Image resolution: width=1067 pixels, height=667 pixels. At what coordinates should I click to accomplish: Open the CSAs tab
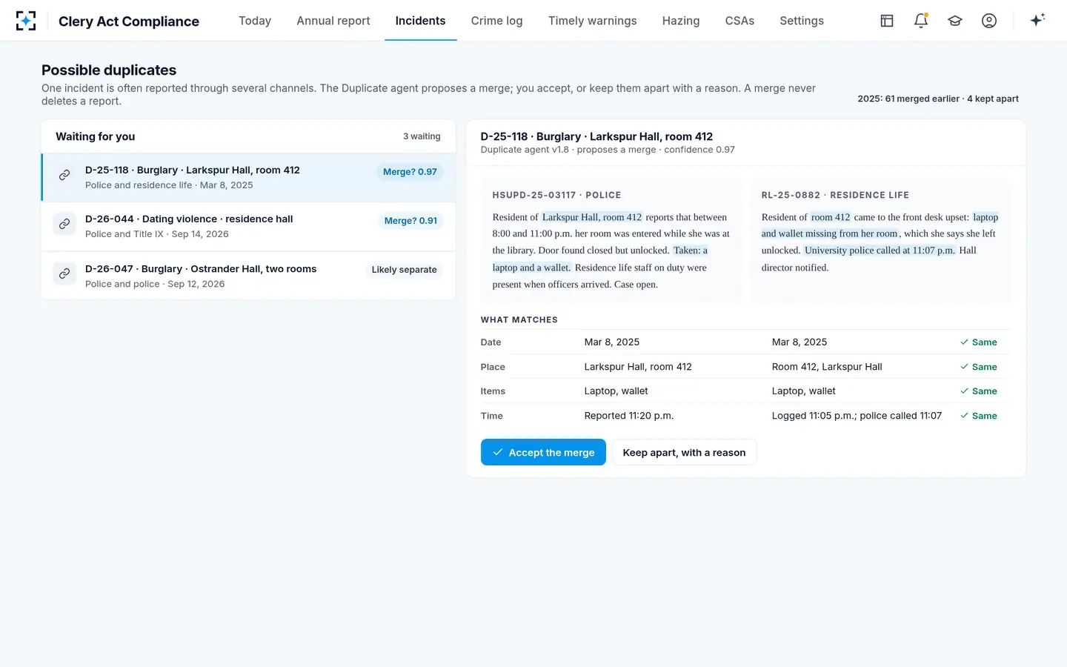tap(739, 21)
